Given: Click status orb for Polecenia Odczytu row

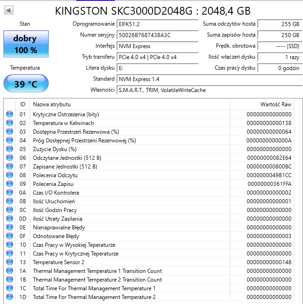Looking at the screenshot, I should click(10, 175).
